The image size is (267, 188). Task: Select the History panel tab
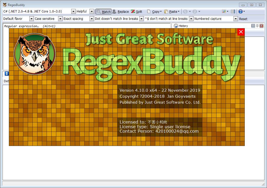(x=183, y=26)
